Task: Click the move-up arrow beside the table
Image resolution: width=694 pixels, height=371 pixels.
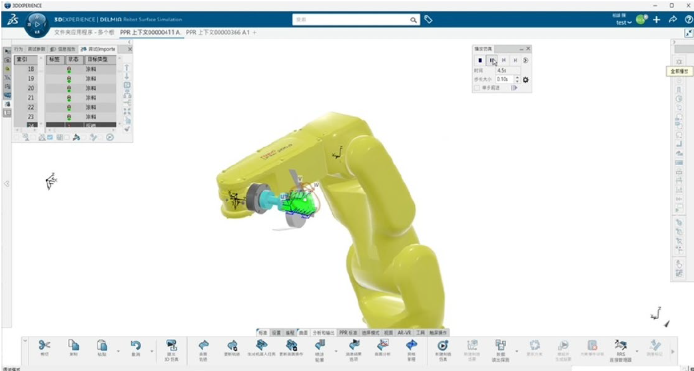Action: (x=127, y=68)
